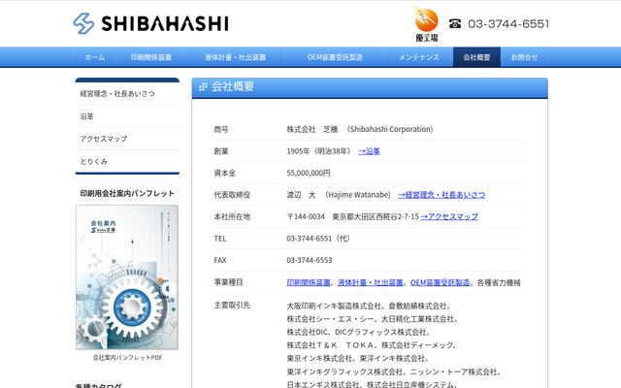The image size is (621, 388).
Task: Click the 液体計量・吐出装置 link under 事業種目
Action: point(371,282)
